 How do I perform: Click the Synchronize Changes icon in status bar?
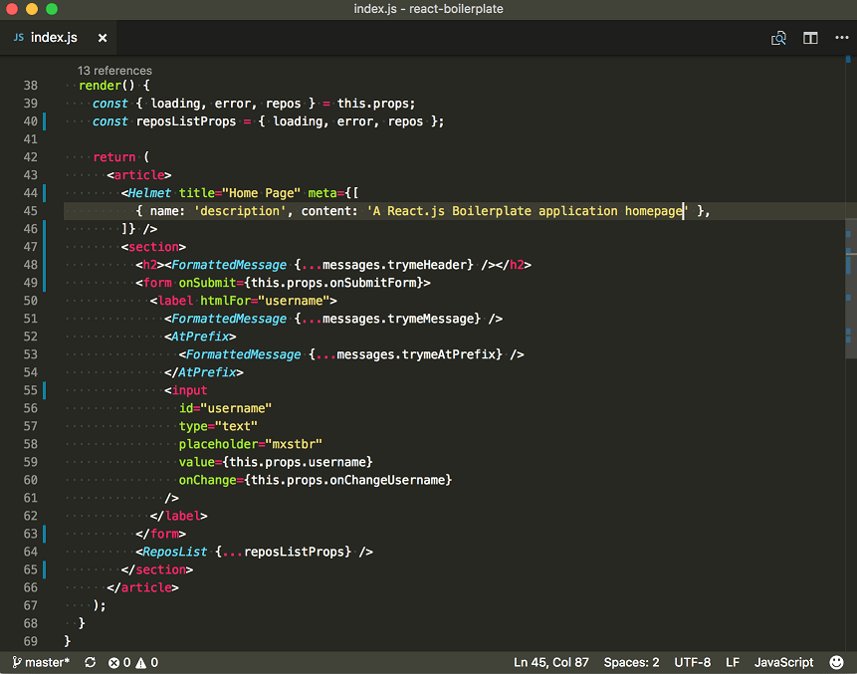point(89,662)
